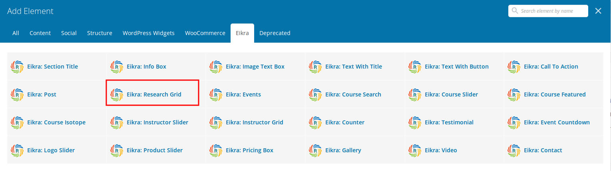This screenshot has width=611, height=171.
Task: Click the Eikra: Section Title icon
Action: [17, 67]
